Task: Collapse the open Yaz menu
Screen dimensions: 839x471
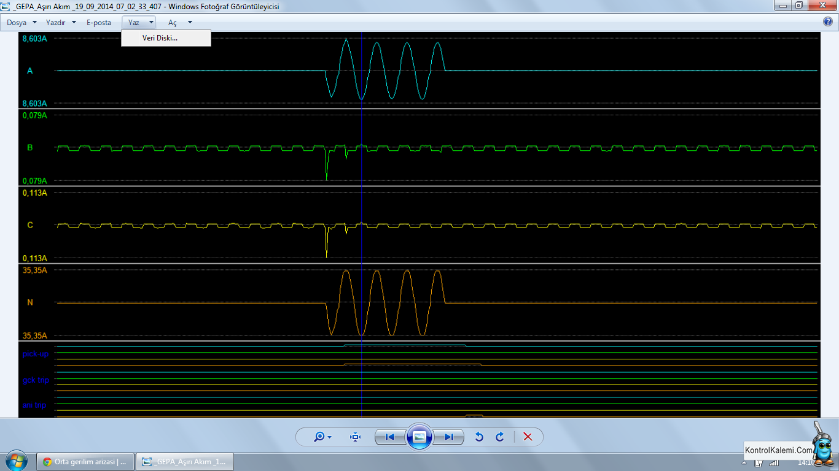Action: (139, 22)
